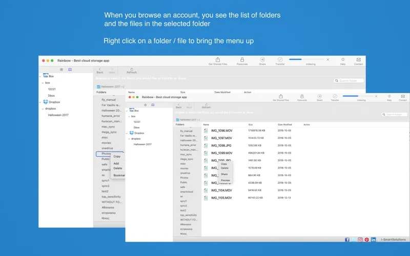Click Get Shared Files icon in back window
This screenshot has height=256, width=410.
217,59
